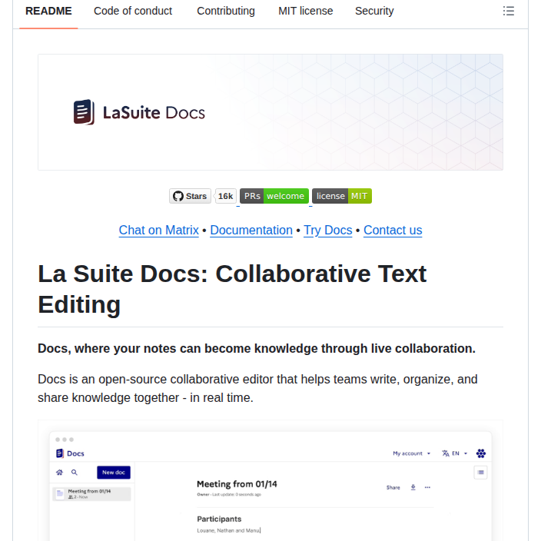This screenshot has width=541, height=541.
Task: Click the Participants heading in the screenshot
Action: tap(219, 519)
